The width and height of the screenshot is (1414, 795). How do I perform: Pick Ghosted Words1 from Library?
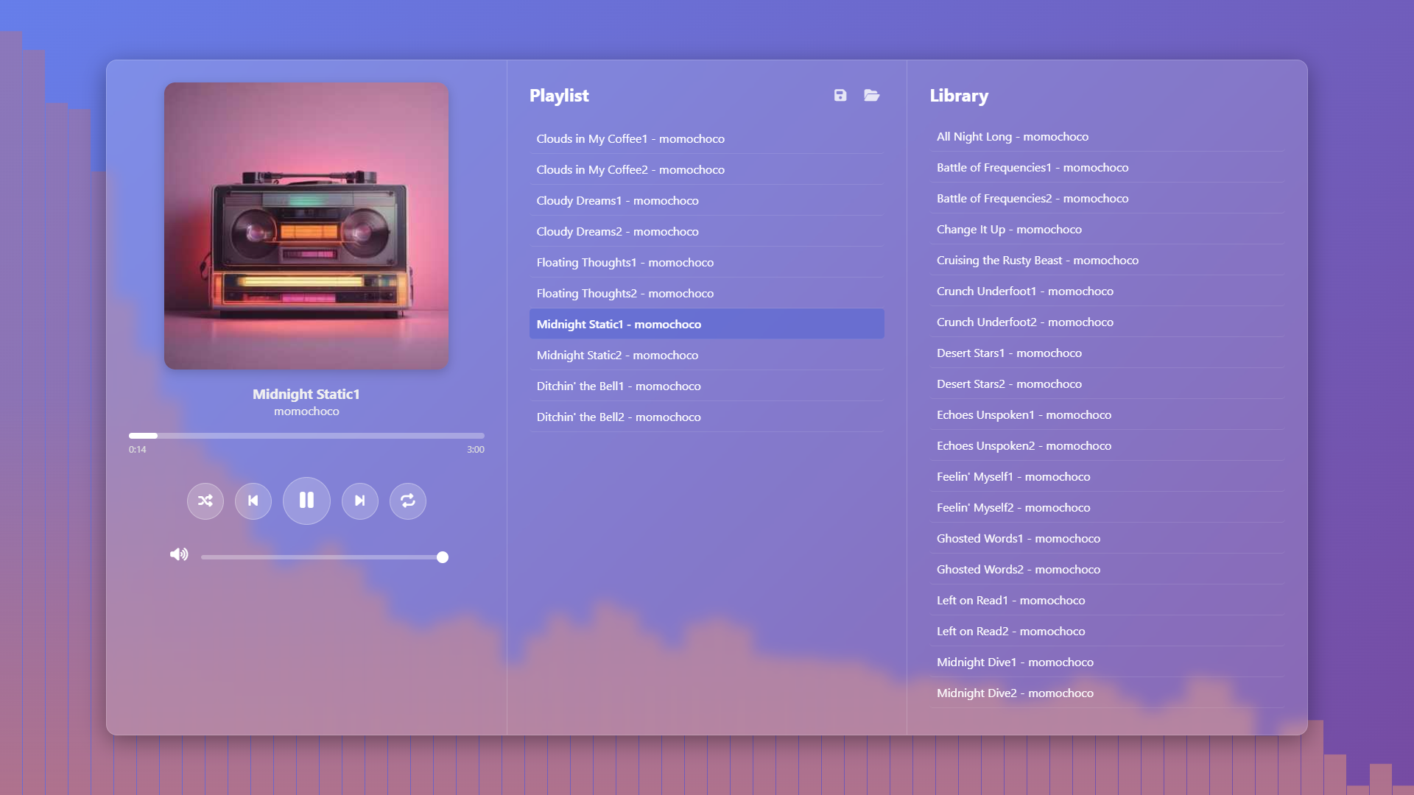click(x=1018, y=539)
